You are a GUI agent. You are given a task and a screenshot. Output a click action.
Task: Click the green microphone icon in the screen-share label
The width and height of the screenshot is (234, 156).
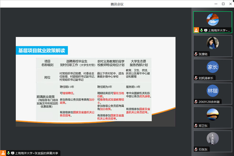point(8,153)
